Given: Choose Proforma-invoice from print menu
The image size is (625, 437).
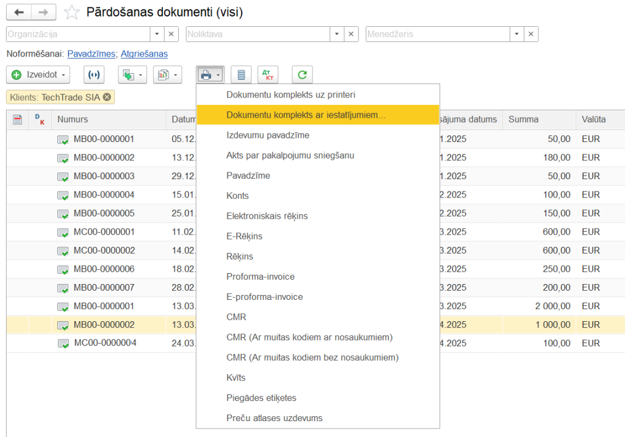Looking at the screenshot, I should [260, 277].
